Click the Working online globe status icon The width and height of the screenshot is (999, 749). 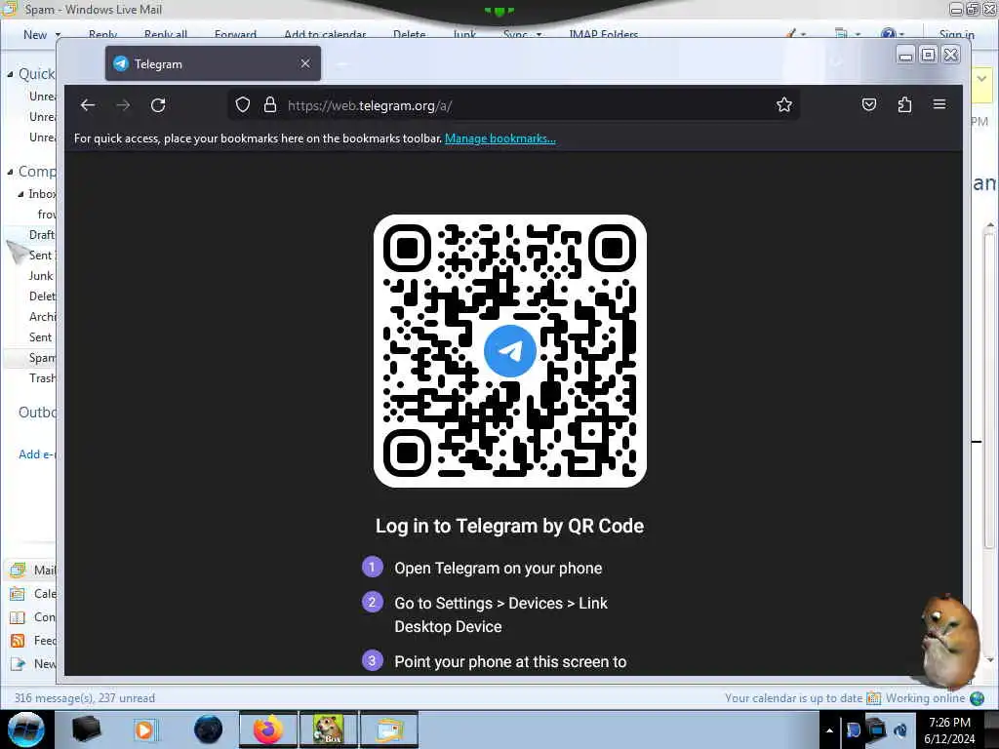click(x=977, y=698)
